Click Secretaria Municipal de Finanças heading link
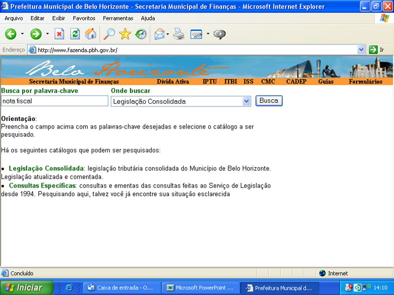The height and width of the screenshot is (295, 394). point(74,82)
